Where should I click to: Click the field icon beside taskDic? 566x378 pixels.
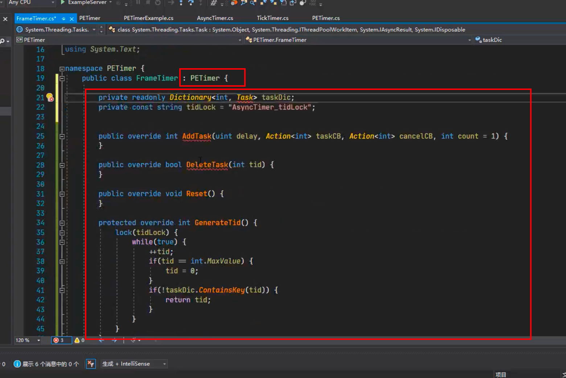pyautogui.click(x=478, y=40)
